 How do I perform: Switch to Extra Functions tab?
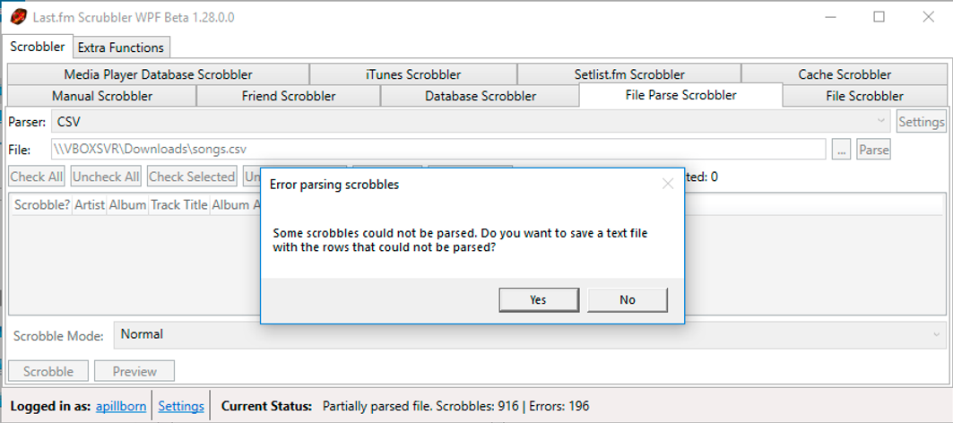tap(120, 47)
